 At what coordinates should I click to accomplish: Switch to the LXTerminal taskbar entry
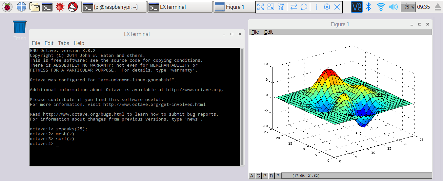pos(180,7)
